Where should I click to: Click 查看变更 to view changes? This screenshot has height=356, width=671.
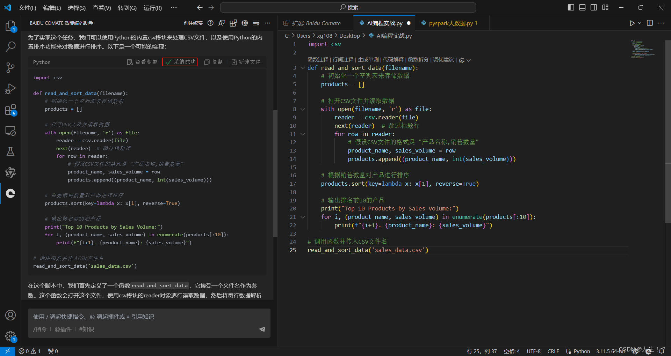142,62
